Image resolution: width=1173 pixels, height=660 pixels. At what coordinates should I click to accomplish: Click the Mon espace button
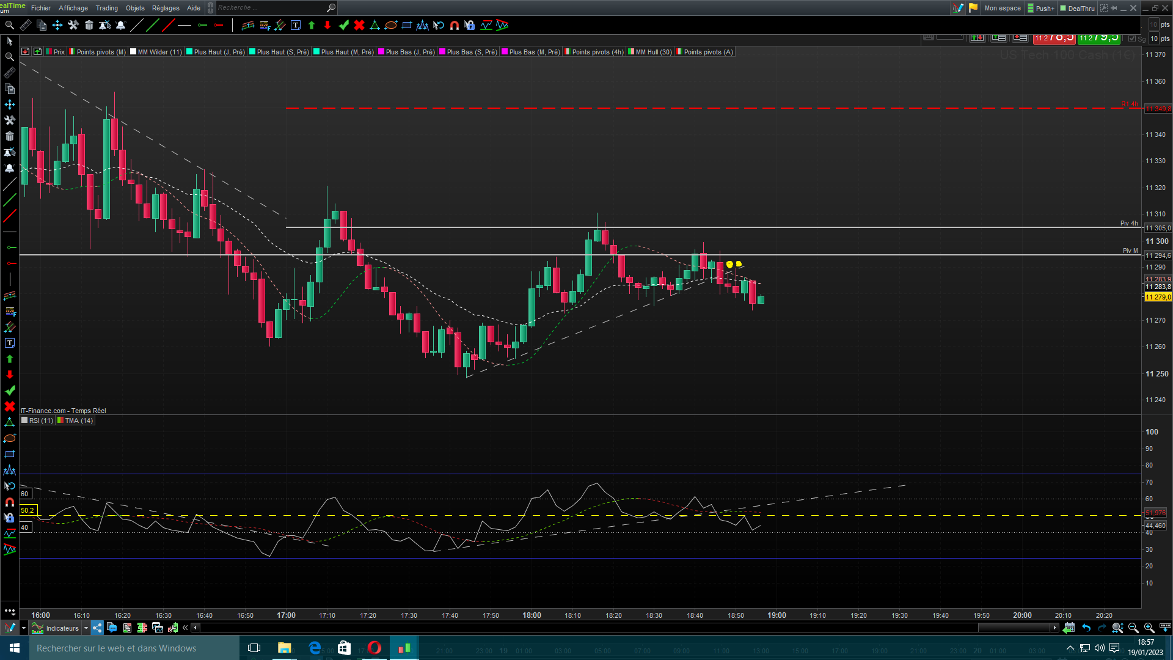pyautogui.click(x=1002, y=8)
